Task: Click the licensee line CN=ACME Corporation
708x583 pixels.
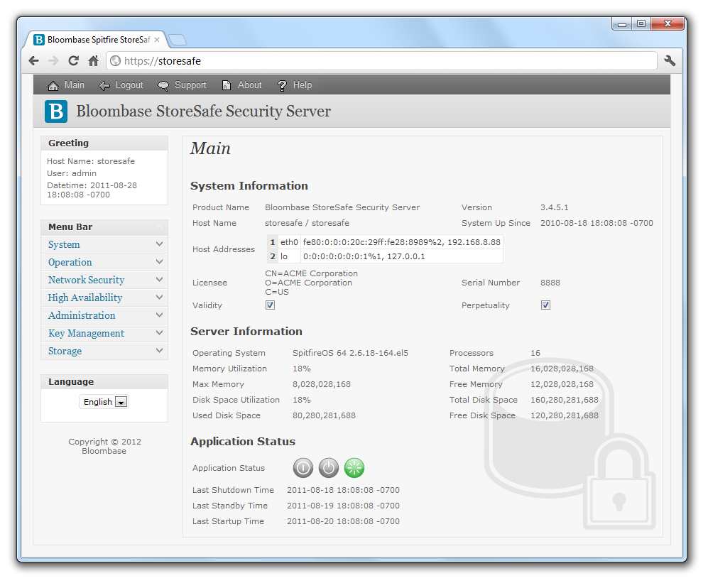Action: pyautogui.click(x=312, y=273)
